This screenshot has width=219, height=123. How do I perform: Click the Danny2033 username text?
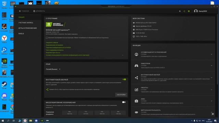203,11
